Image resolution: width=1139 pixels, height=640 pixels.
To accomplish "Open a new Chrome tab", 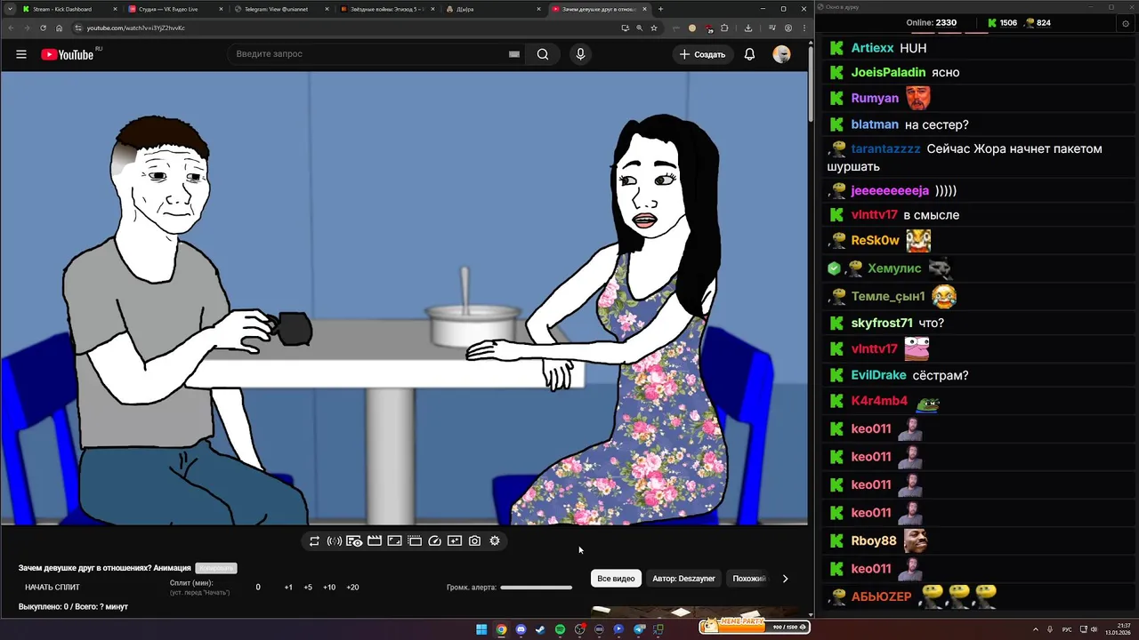I will click(x=660, y=9).
